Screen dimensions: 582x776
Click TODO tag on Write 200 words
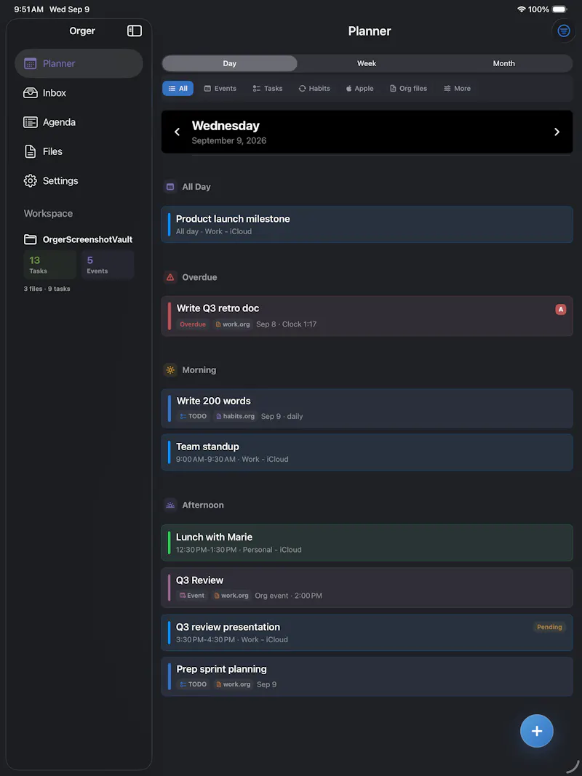click(x=193, y=416)
